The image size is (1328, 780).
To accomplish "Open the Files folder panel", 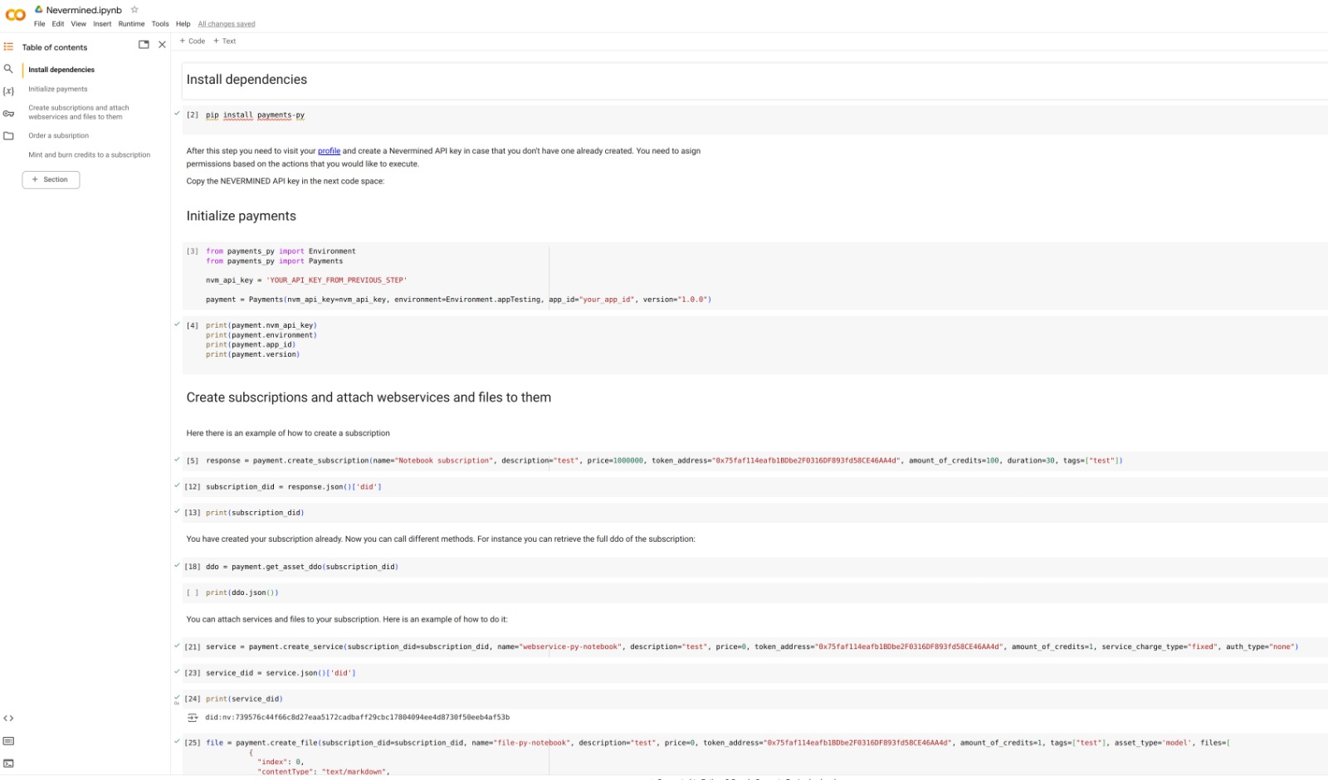I will (8, 136).
